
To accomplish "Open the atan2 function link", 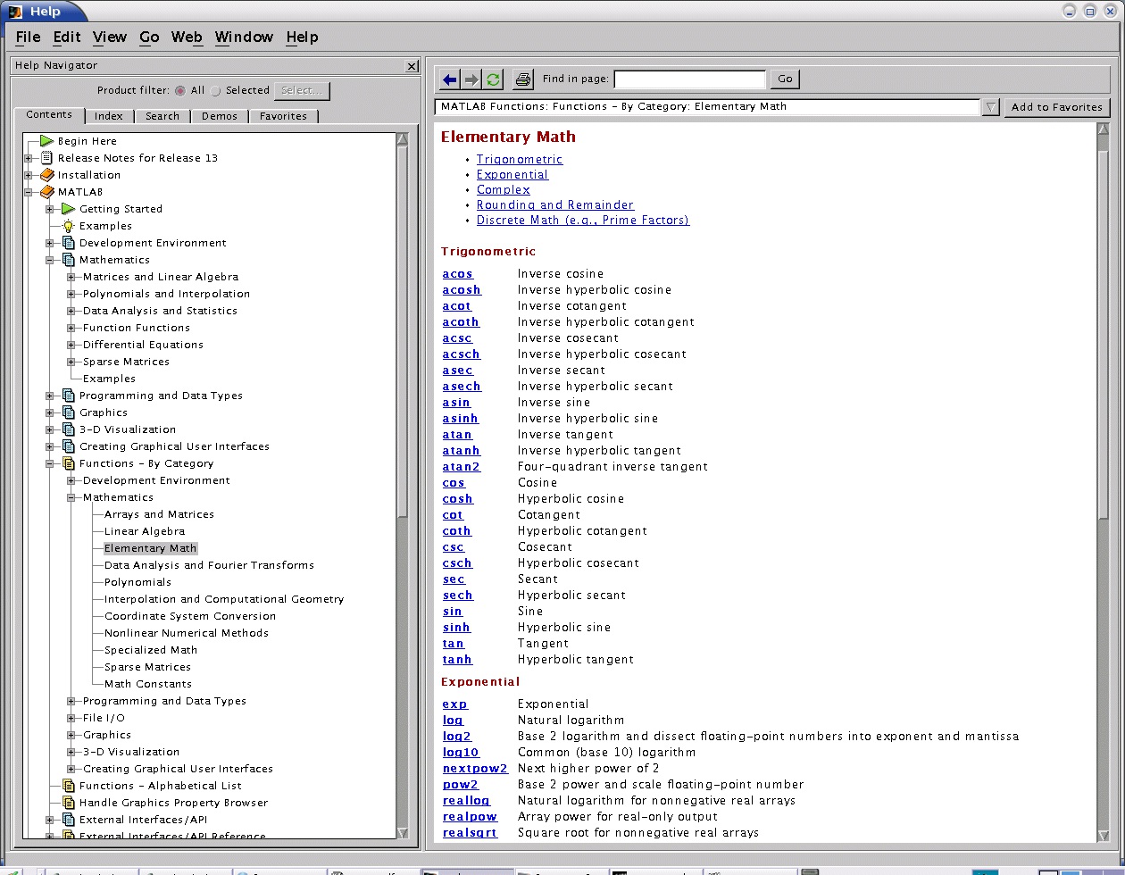I will coord(461,466).
